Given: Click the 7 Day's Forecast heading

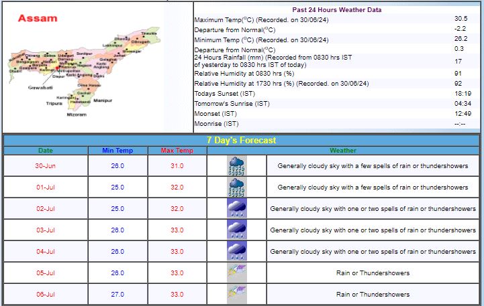Looking at the screenshot, I should [242, 141].
